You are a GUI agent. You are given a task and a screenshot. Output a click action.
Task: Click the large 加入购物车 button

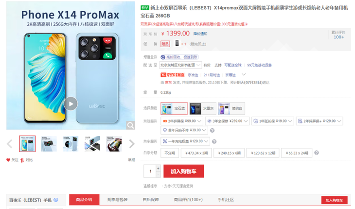pos(184,171)
